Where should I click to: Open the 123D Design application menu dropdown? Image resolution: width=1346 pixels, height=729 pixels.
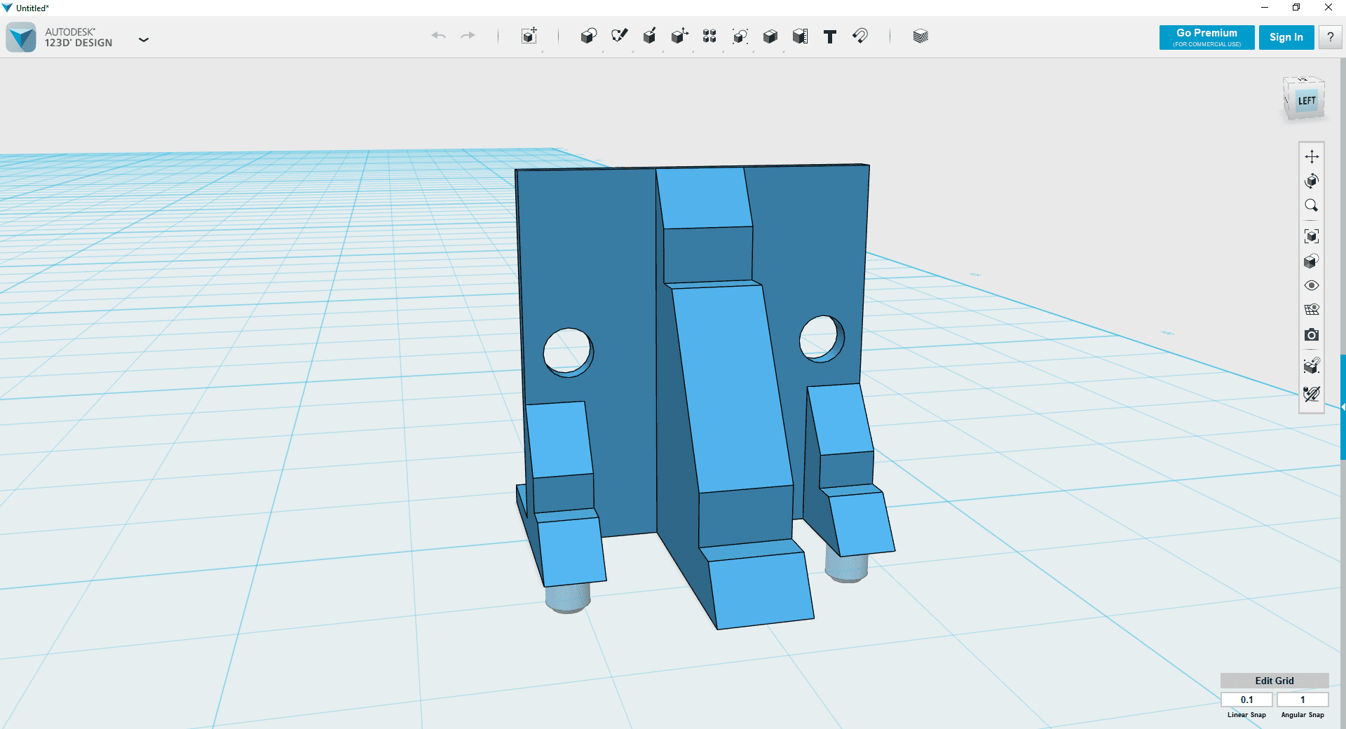coord(144,40)
